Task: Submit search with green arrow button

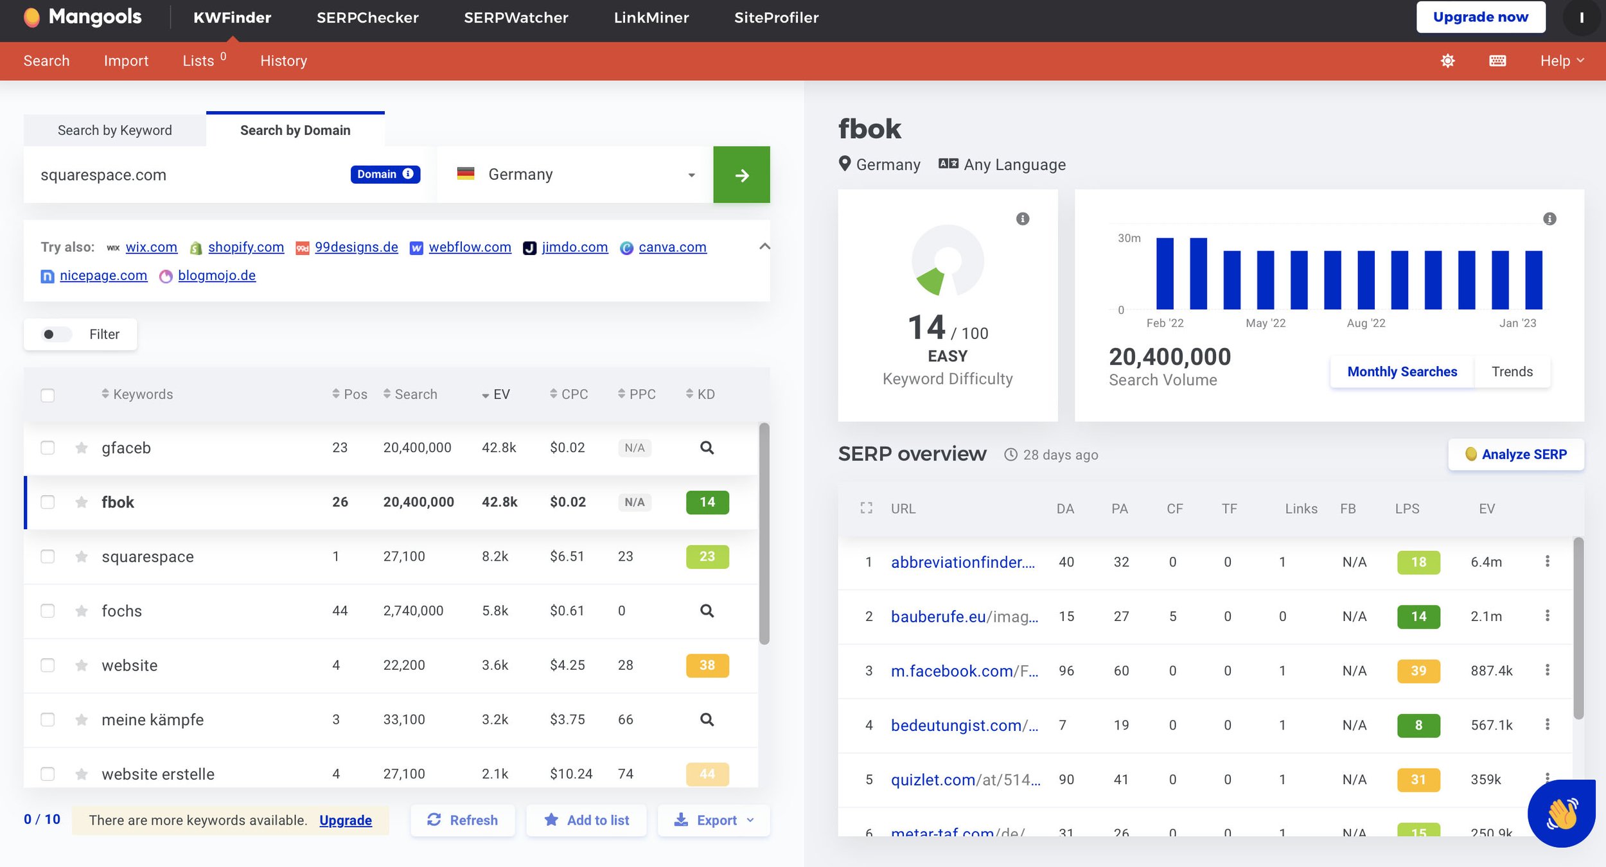Action: tap(741, 175)
